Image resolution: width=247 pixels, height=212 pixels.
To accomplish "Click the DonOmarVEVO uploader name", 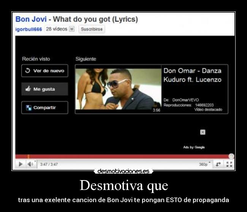I will pyautogui.click(x=185, y=100).
